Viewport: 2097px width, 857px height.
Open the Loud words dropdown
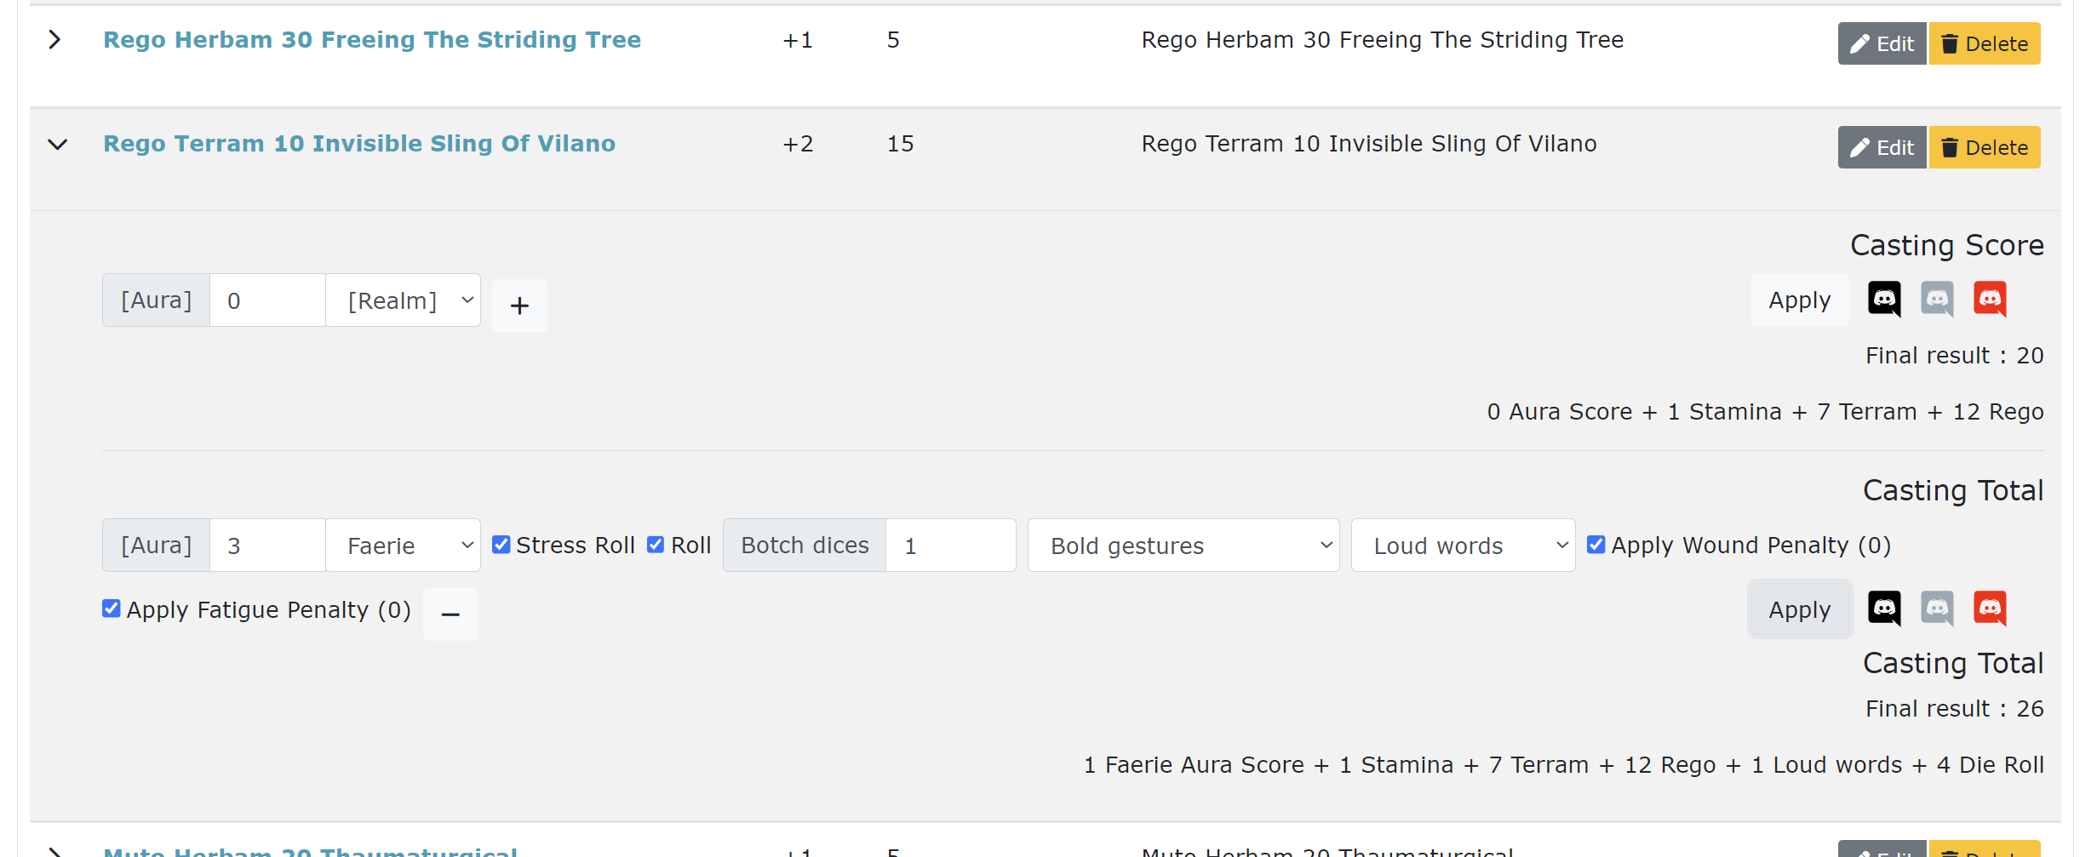click(1463, 546)
